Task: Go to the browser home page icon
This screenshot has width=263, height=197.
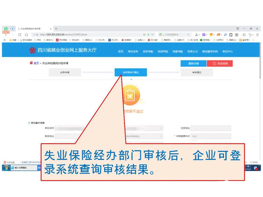Action: [26, 34]
